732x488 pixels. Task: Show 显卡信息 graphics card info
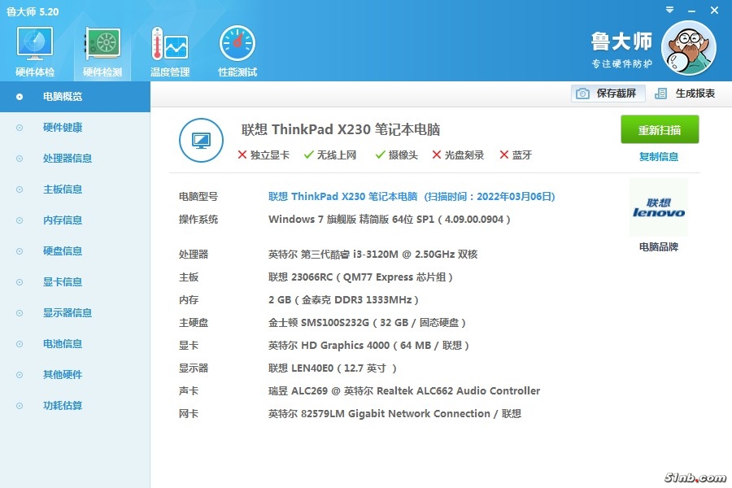63,282
